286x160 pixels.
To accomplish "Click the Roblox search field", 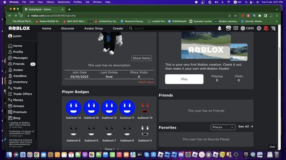I will pos(162,28).
